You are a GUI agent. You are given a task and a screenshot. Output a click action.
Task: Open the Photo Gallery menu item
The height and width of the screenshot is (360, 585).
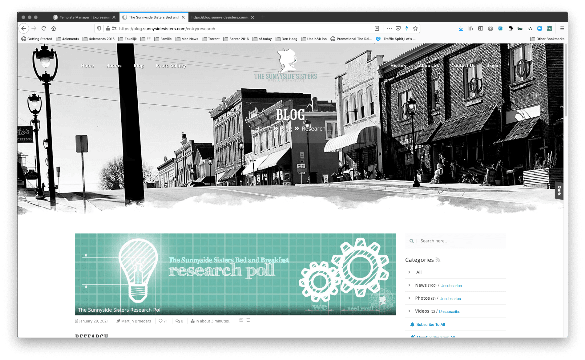pos(171,66)
